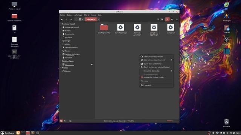The image size is (241, 135).
Task: Select the Cura.AppImage file
Action: point(120,29)
